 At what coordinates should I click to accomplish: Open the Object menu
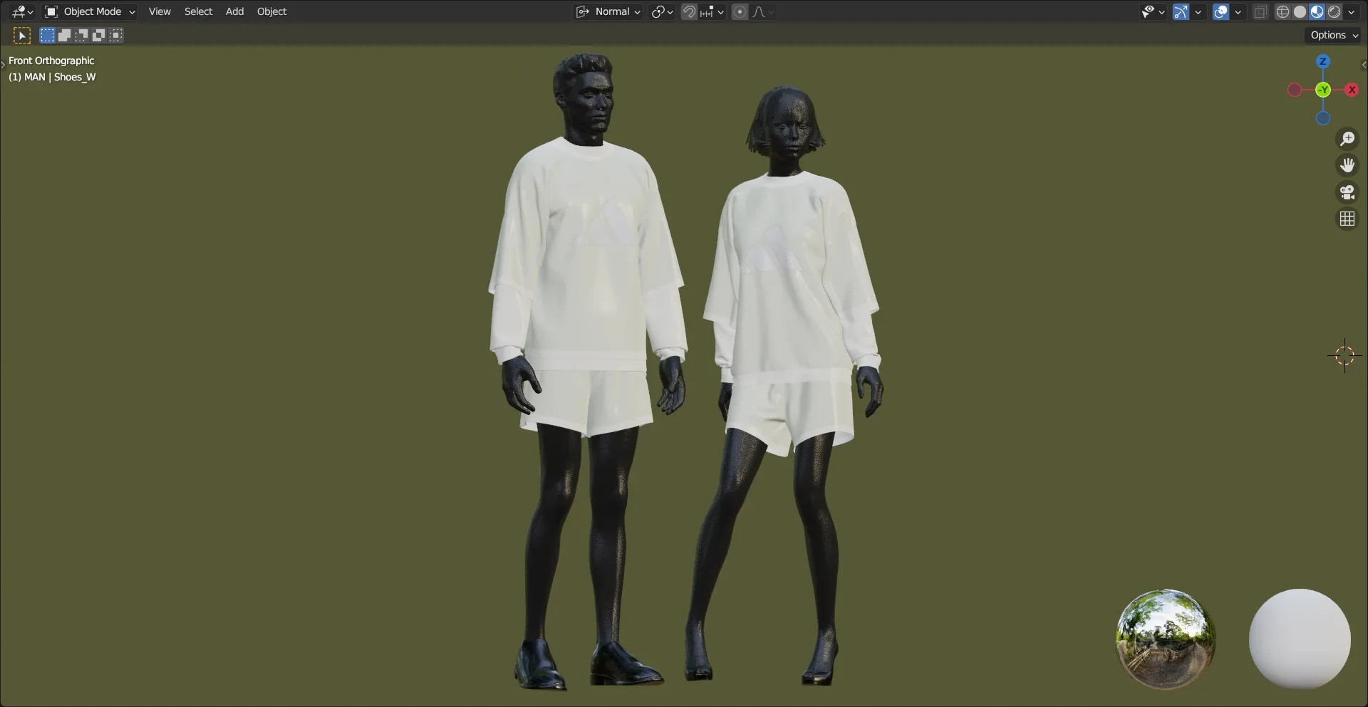tap(271, 11)
